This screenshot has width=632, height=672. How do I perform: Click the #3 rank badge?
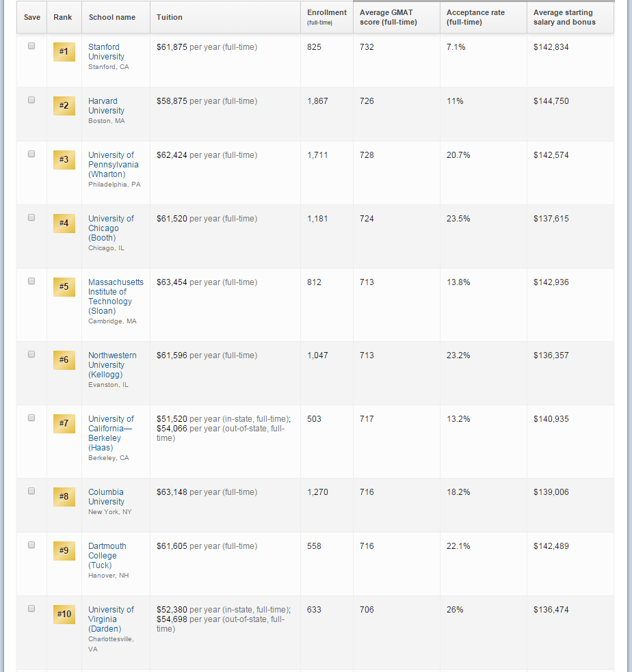pyautogui.click(x=64, y=159)
